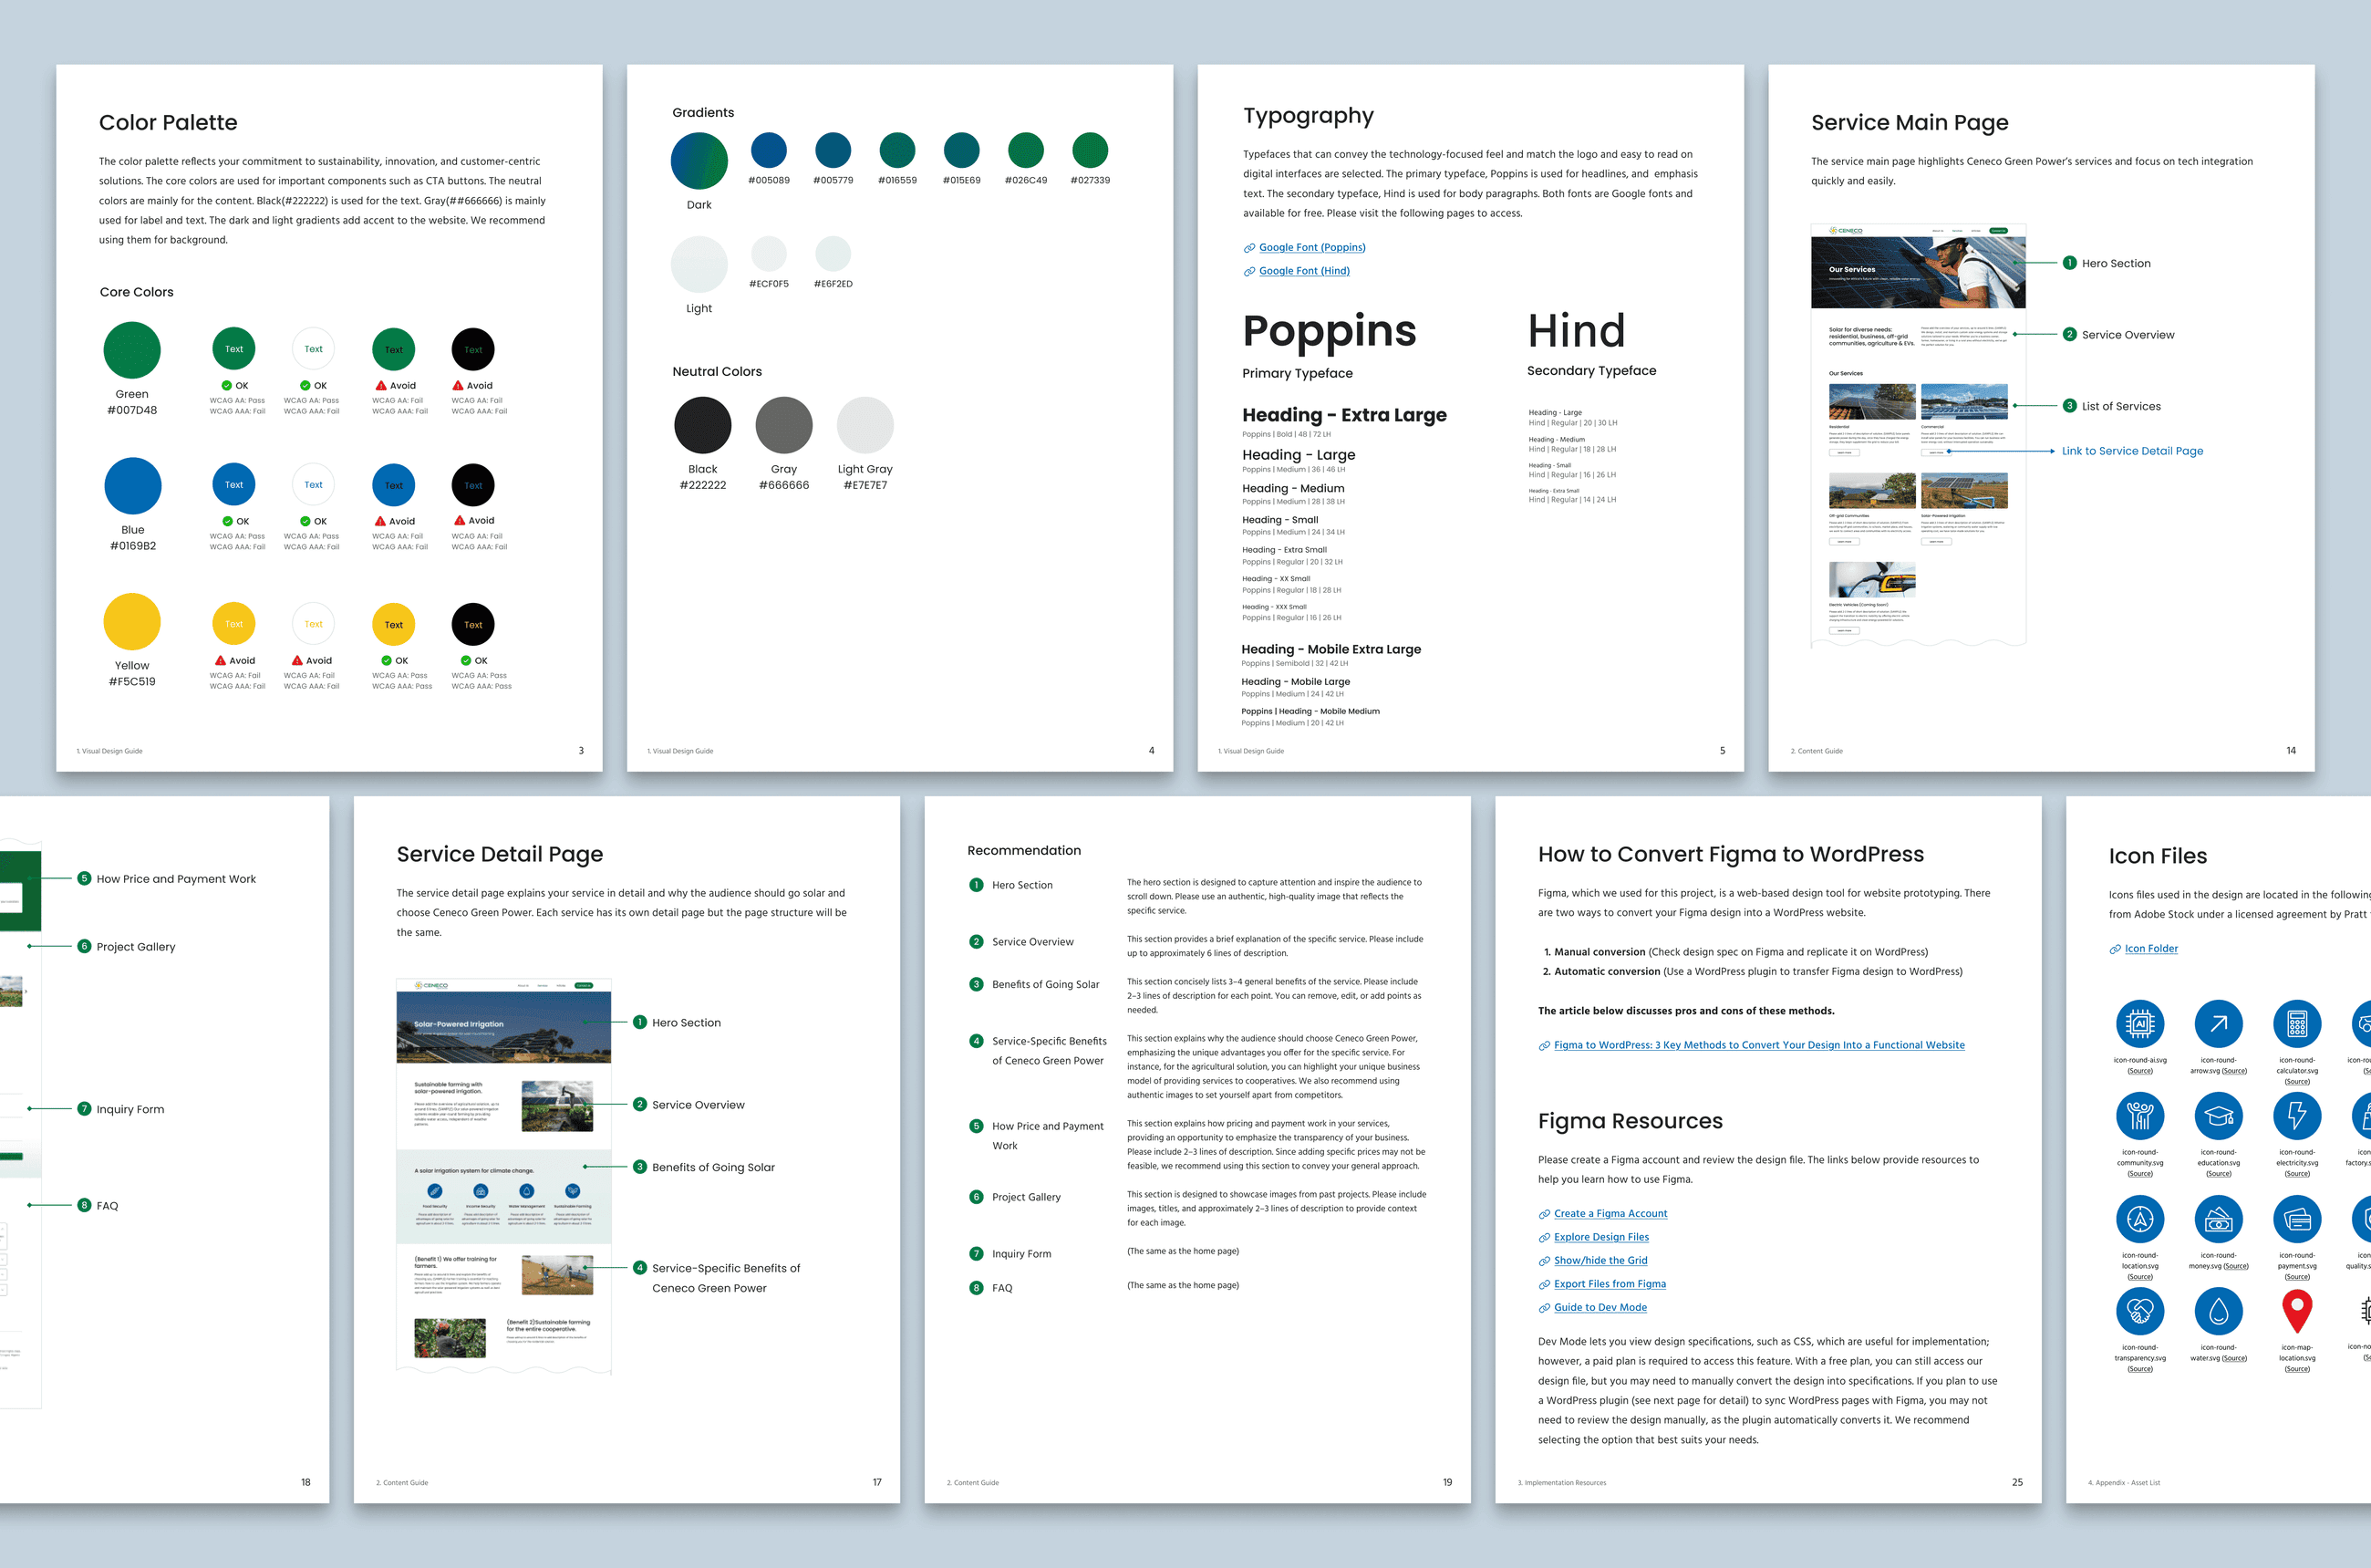
Task: Open the Show/hide the Grid link
Action: click(x=1600, y=1260)
